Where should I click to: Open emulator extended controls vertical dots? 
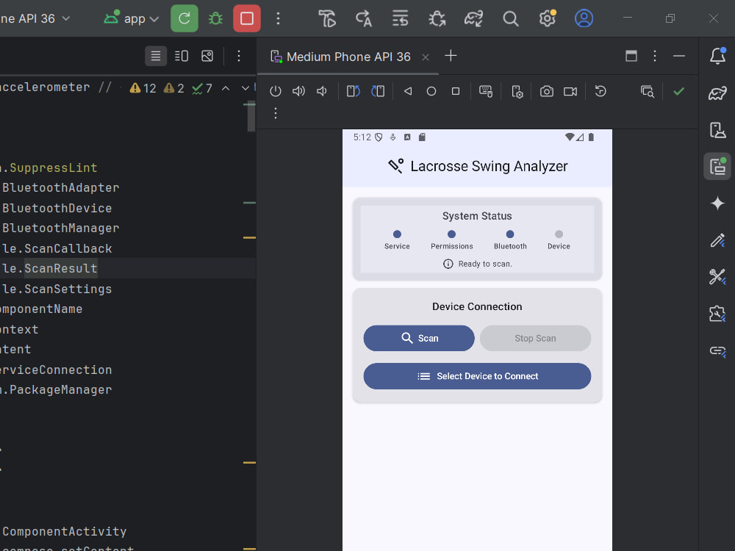[276, 113]
